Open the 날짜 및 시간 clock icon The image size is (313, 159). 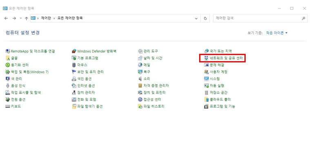click(140, 58)
